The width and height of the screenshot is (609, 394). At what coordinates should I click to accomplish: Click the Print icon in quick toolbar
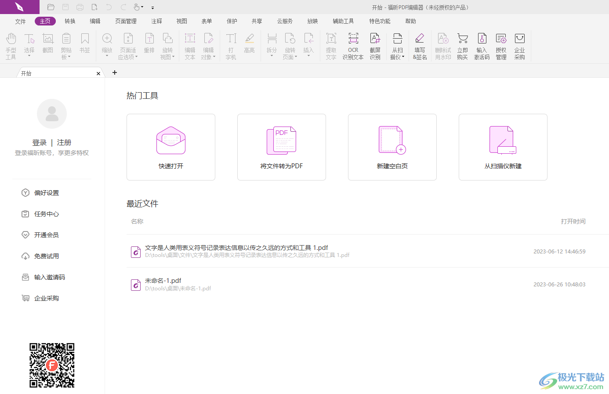tap(80, 7)
